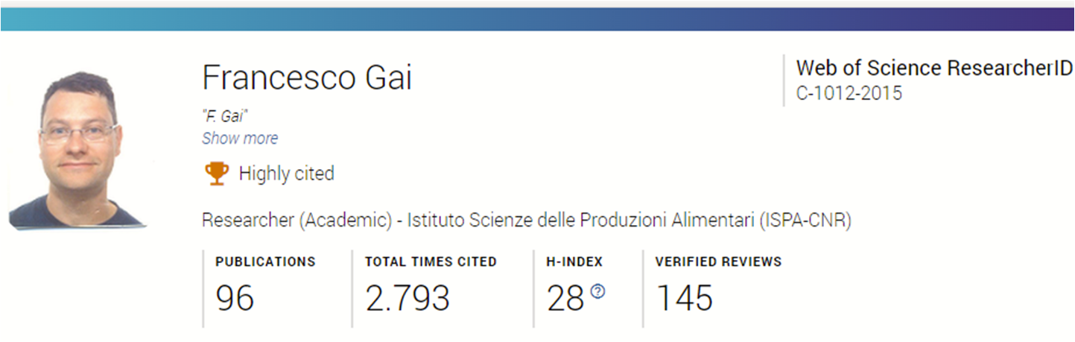Click the TOTAL TIMES CITED label
Viewport: 1075px width, 342px height.
[431, 262]
